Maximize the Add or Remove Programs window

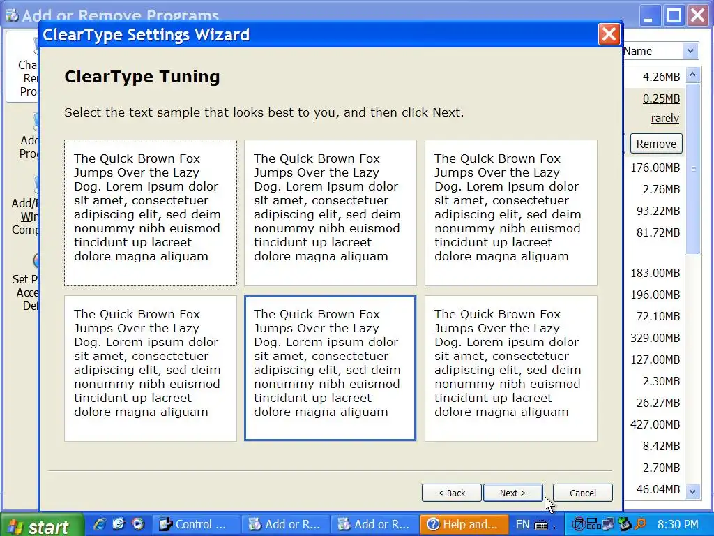point(674,16)
